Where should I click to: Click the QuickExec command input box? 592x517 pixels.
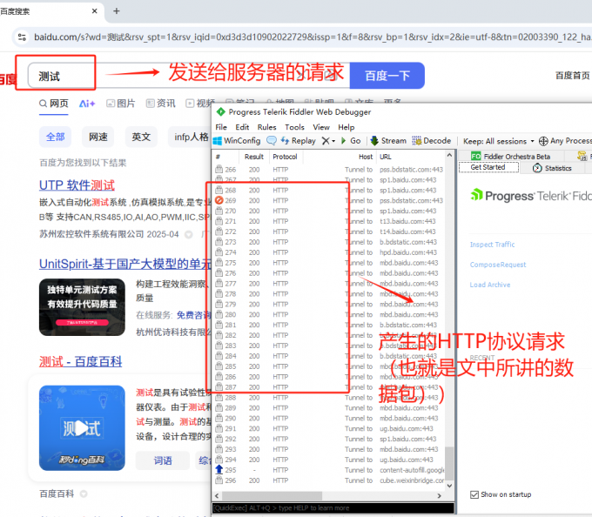pyautogui.click(x=333, y=508)
